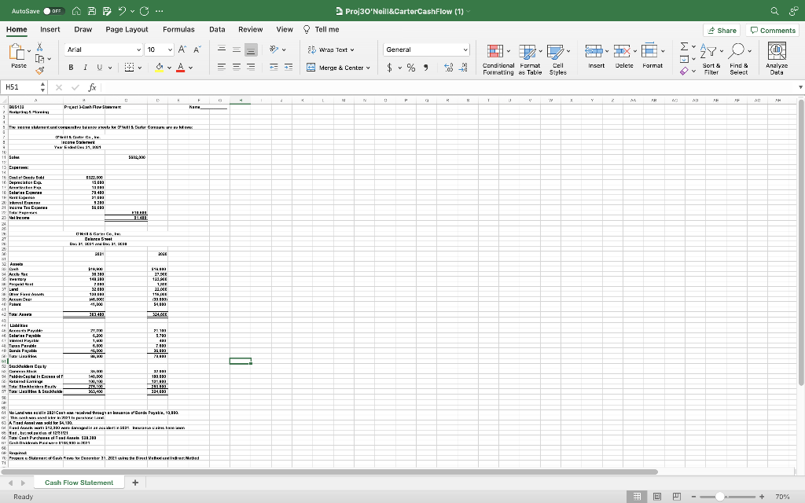Add a new sheet with plus button

tap(135, 483)
